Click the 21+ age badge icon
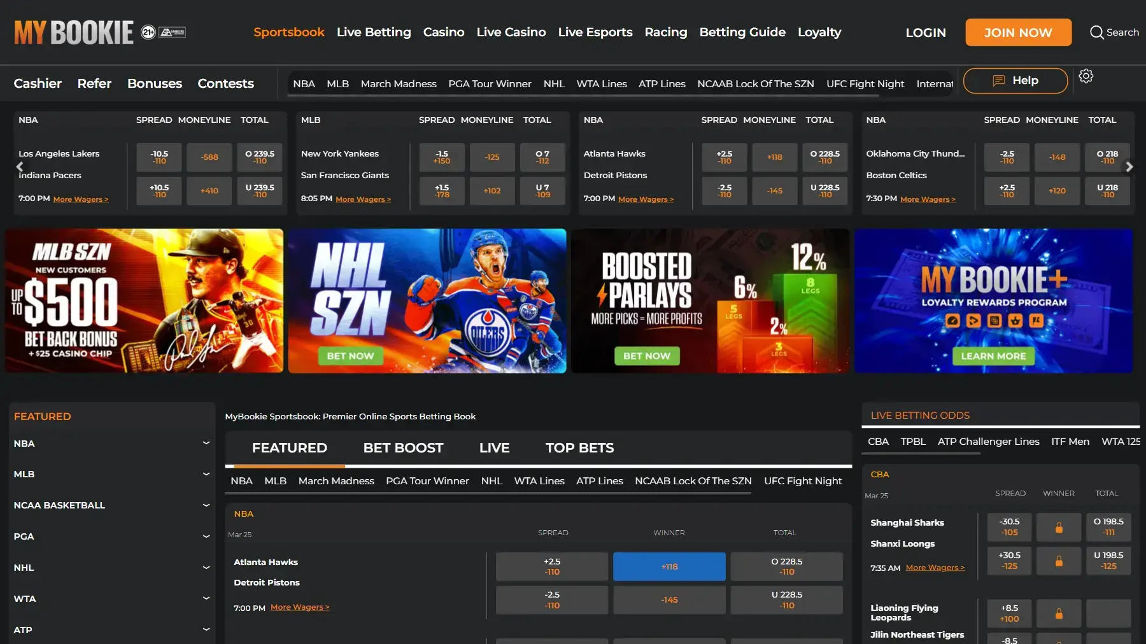 point(148,32)
